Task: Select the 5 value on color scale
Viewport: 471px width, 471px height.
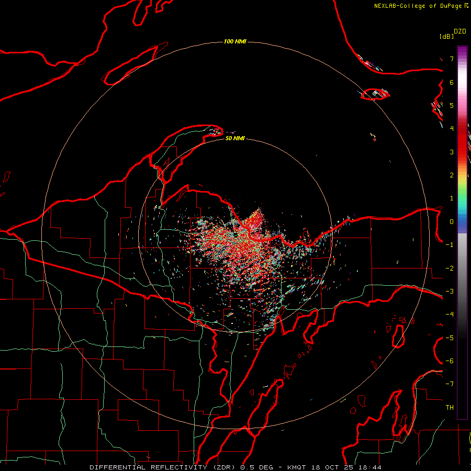Action: pyautogui.click(x=452, y=105)
